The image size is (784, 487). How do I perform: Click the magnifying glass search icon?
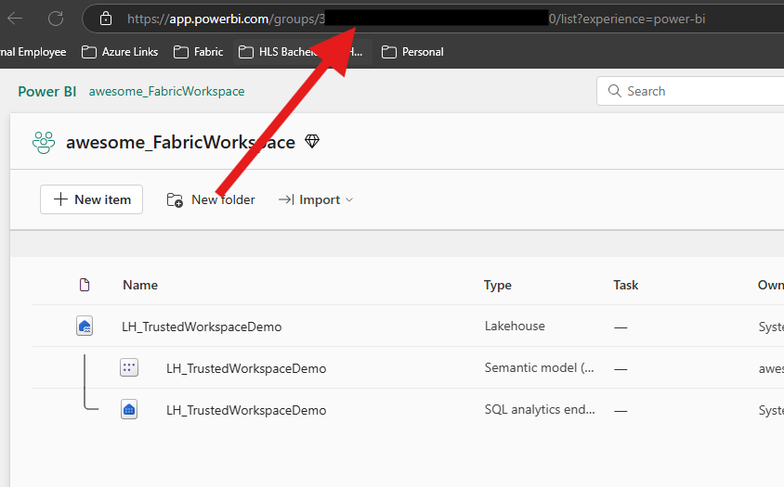pyautogui.click(x=615, y=91)
